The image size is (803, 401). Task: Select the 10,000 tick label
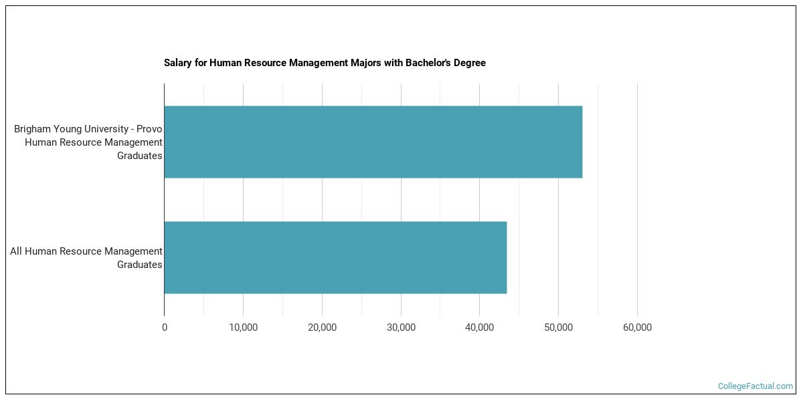coord(244,327)
